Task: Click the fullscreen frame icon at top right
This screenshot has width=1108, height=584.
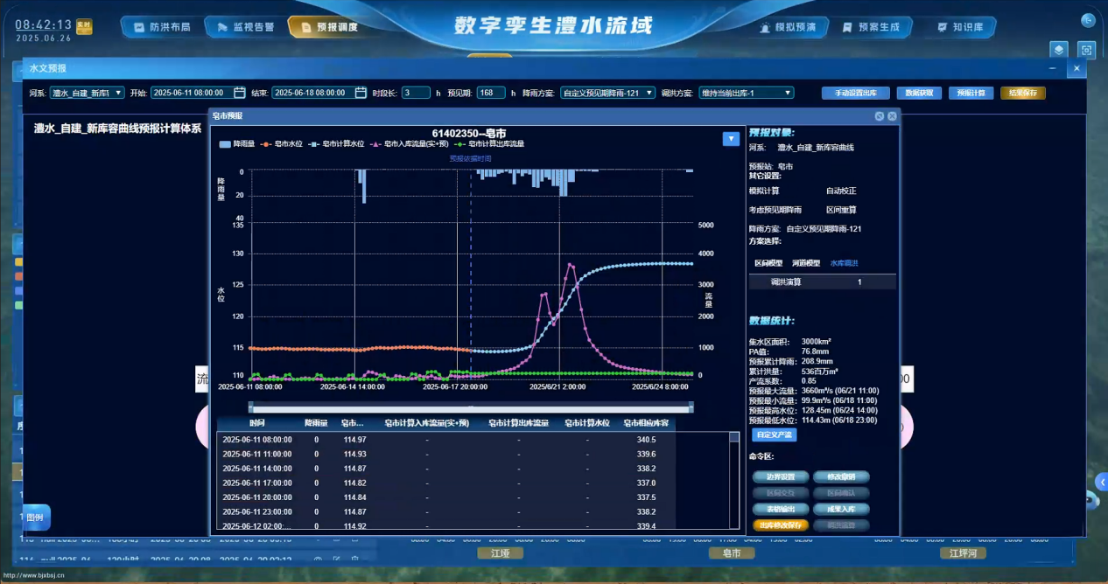Action: tap(1086, 51)
